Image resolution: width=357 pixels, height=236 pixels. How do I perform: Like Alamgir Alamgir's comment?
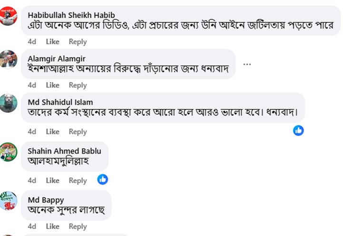tap(52, 85)
